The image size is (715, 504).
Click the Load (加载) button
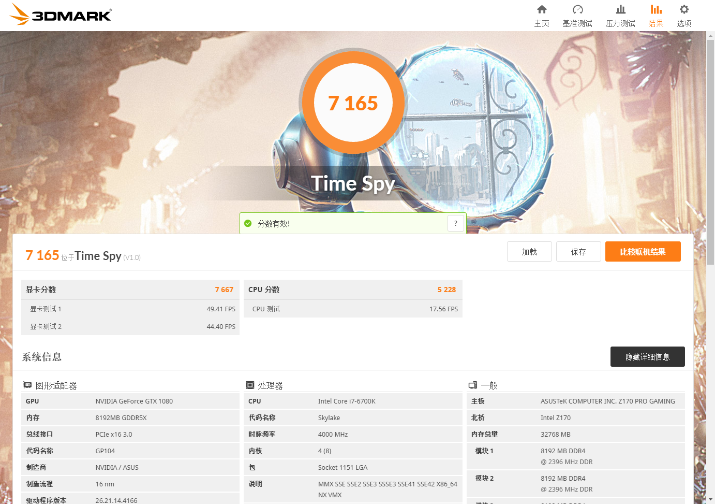(x=529, y=252)
